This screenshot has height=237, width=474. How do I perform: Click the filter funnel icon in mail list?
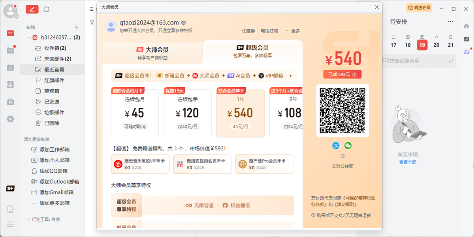point(92,23)
